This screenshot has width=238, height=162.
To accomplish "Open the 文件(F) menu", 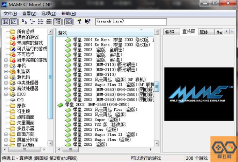I will tap(10, 14).
